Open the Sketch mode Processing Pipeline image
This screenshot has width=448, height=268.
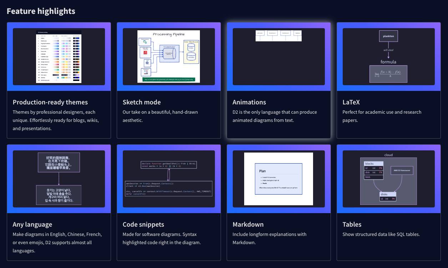(x=169, y=57)
